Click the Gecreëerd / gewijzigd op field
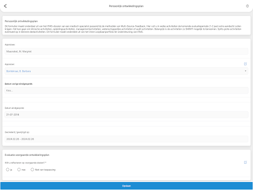 tap(126, 139)
